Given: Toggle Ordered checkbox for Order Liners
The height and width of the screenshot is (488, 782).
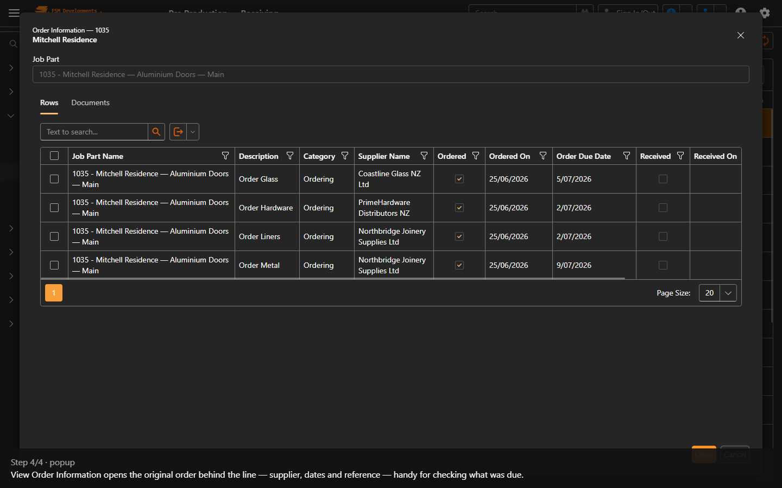Looking at the screenshot, I should tap(459, 236).
